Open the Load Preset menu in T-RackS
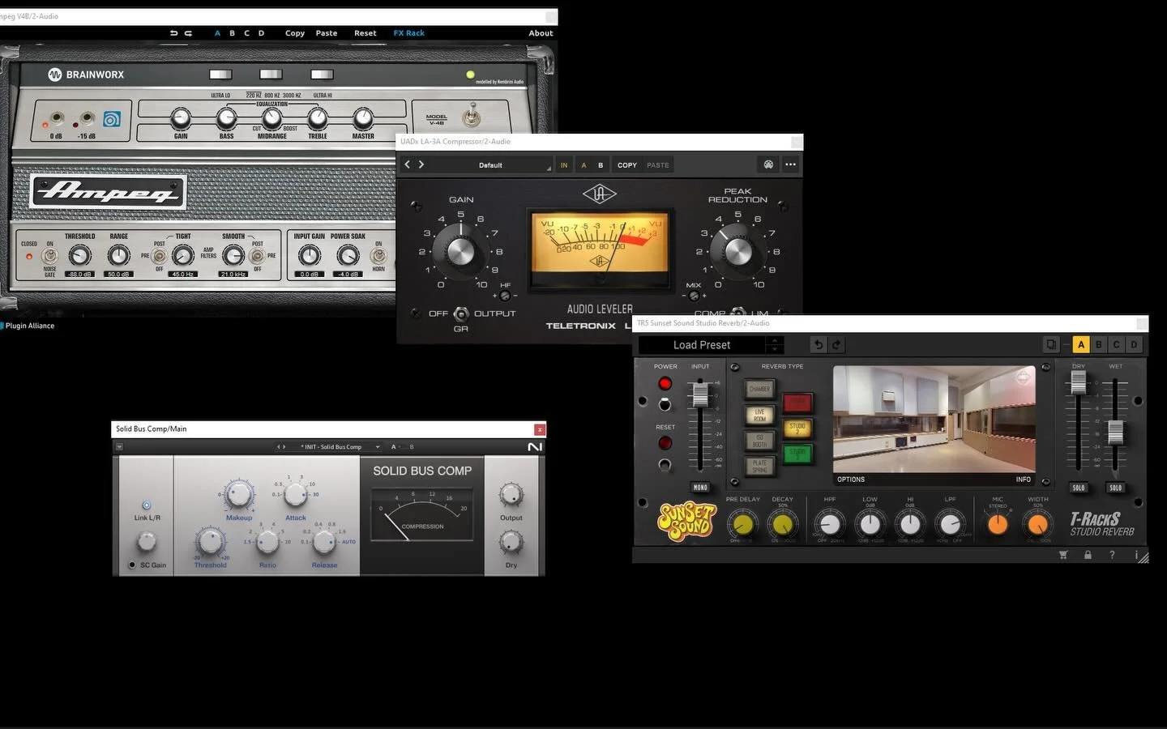This screenshot has width=1167, height=729. [x=702, y=344]
